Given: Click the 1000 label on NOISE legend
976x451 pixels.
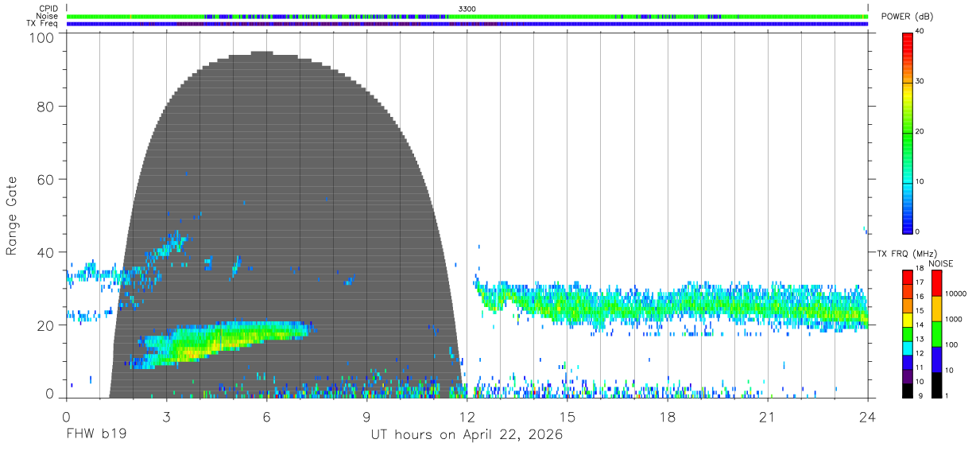Looking at the screenshot, I should tap(954, 319).
